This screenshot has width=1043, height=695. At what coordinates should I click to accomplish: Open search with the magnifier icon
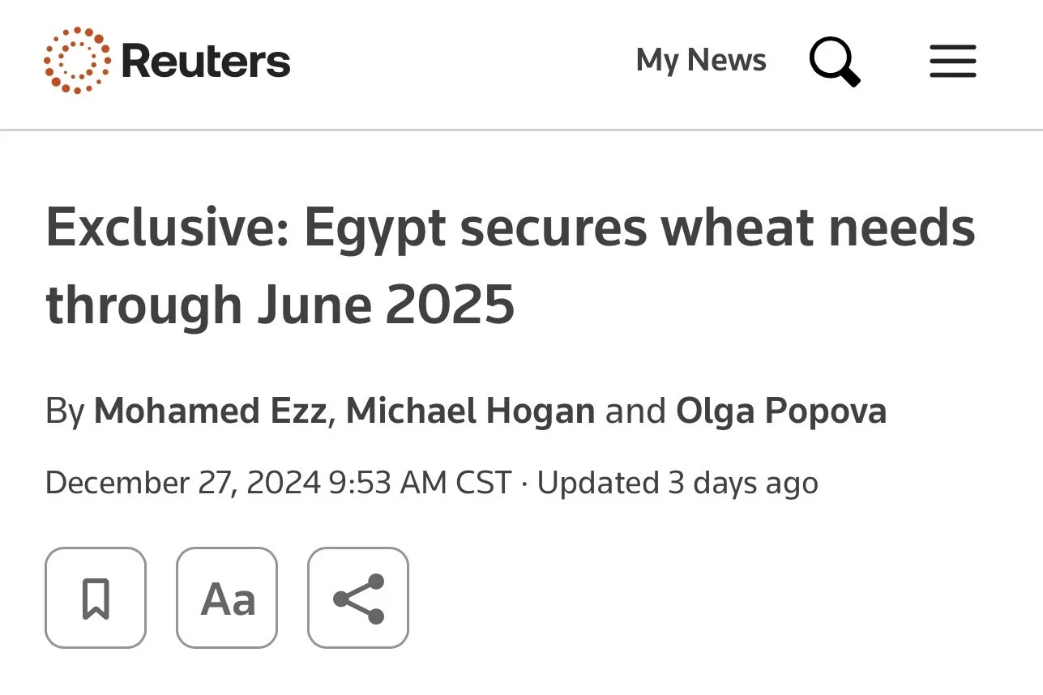[x=835, y=62]
